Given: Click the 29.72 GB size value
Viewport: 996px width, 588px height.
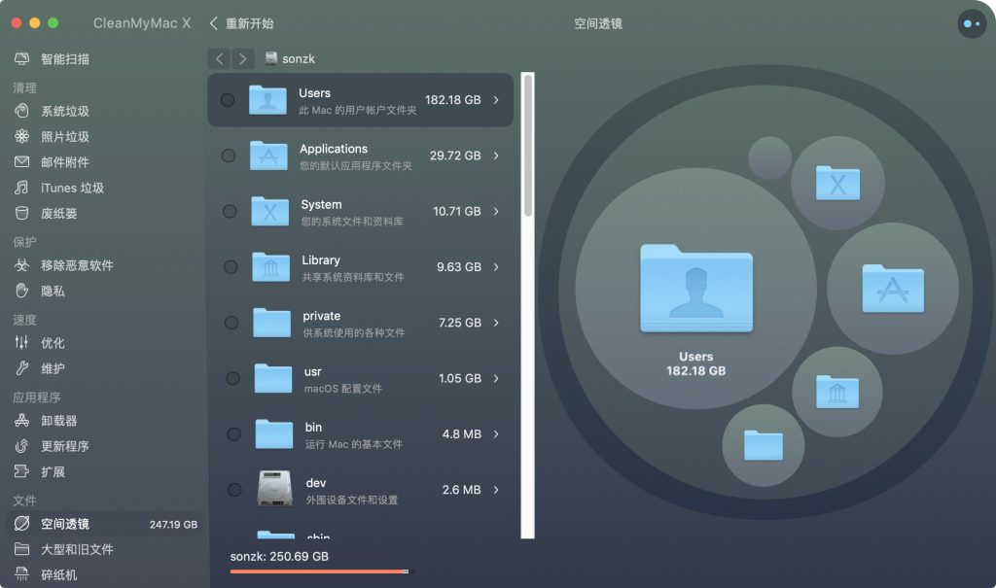Looking at the screenshot, I should coord(455,156).
